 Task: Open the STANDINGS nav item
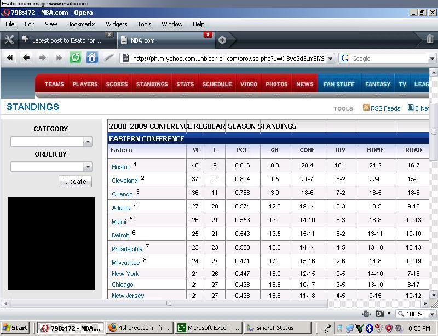[152, 84]
